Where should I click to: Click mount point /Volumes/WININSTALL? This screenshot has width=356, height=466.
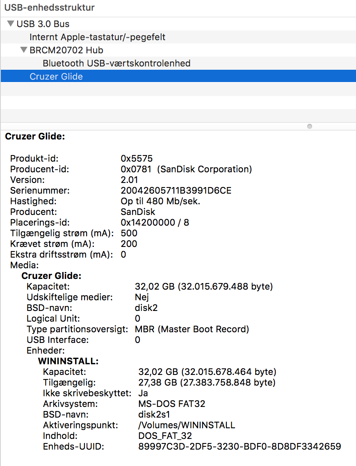pyautogui.click(x=187, y=425)
